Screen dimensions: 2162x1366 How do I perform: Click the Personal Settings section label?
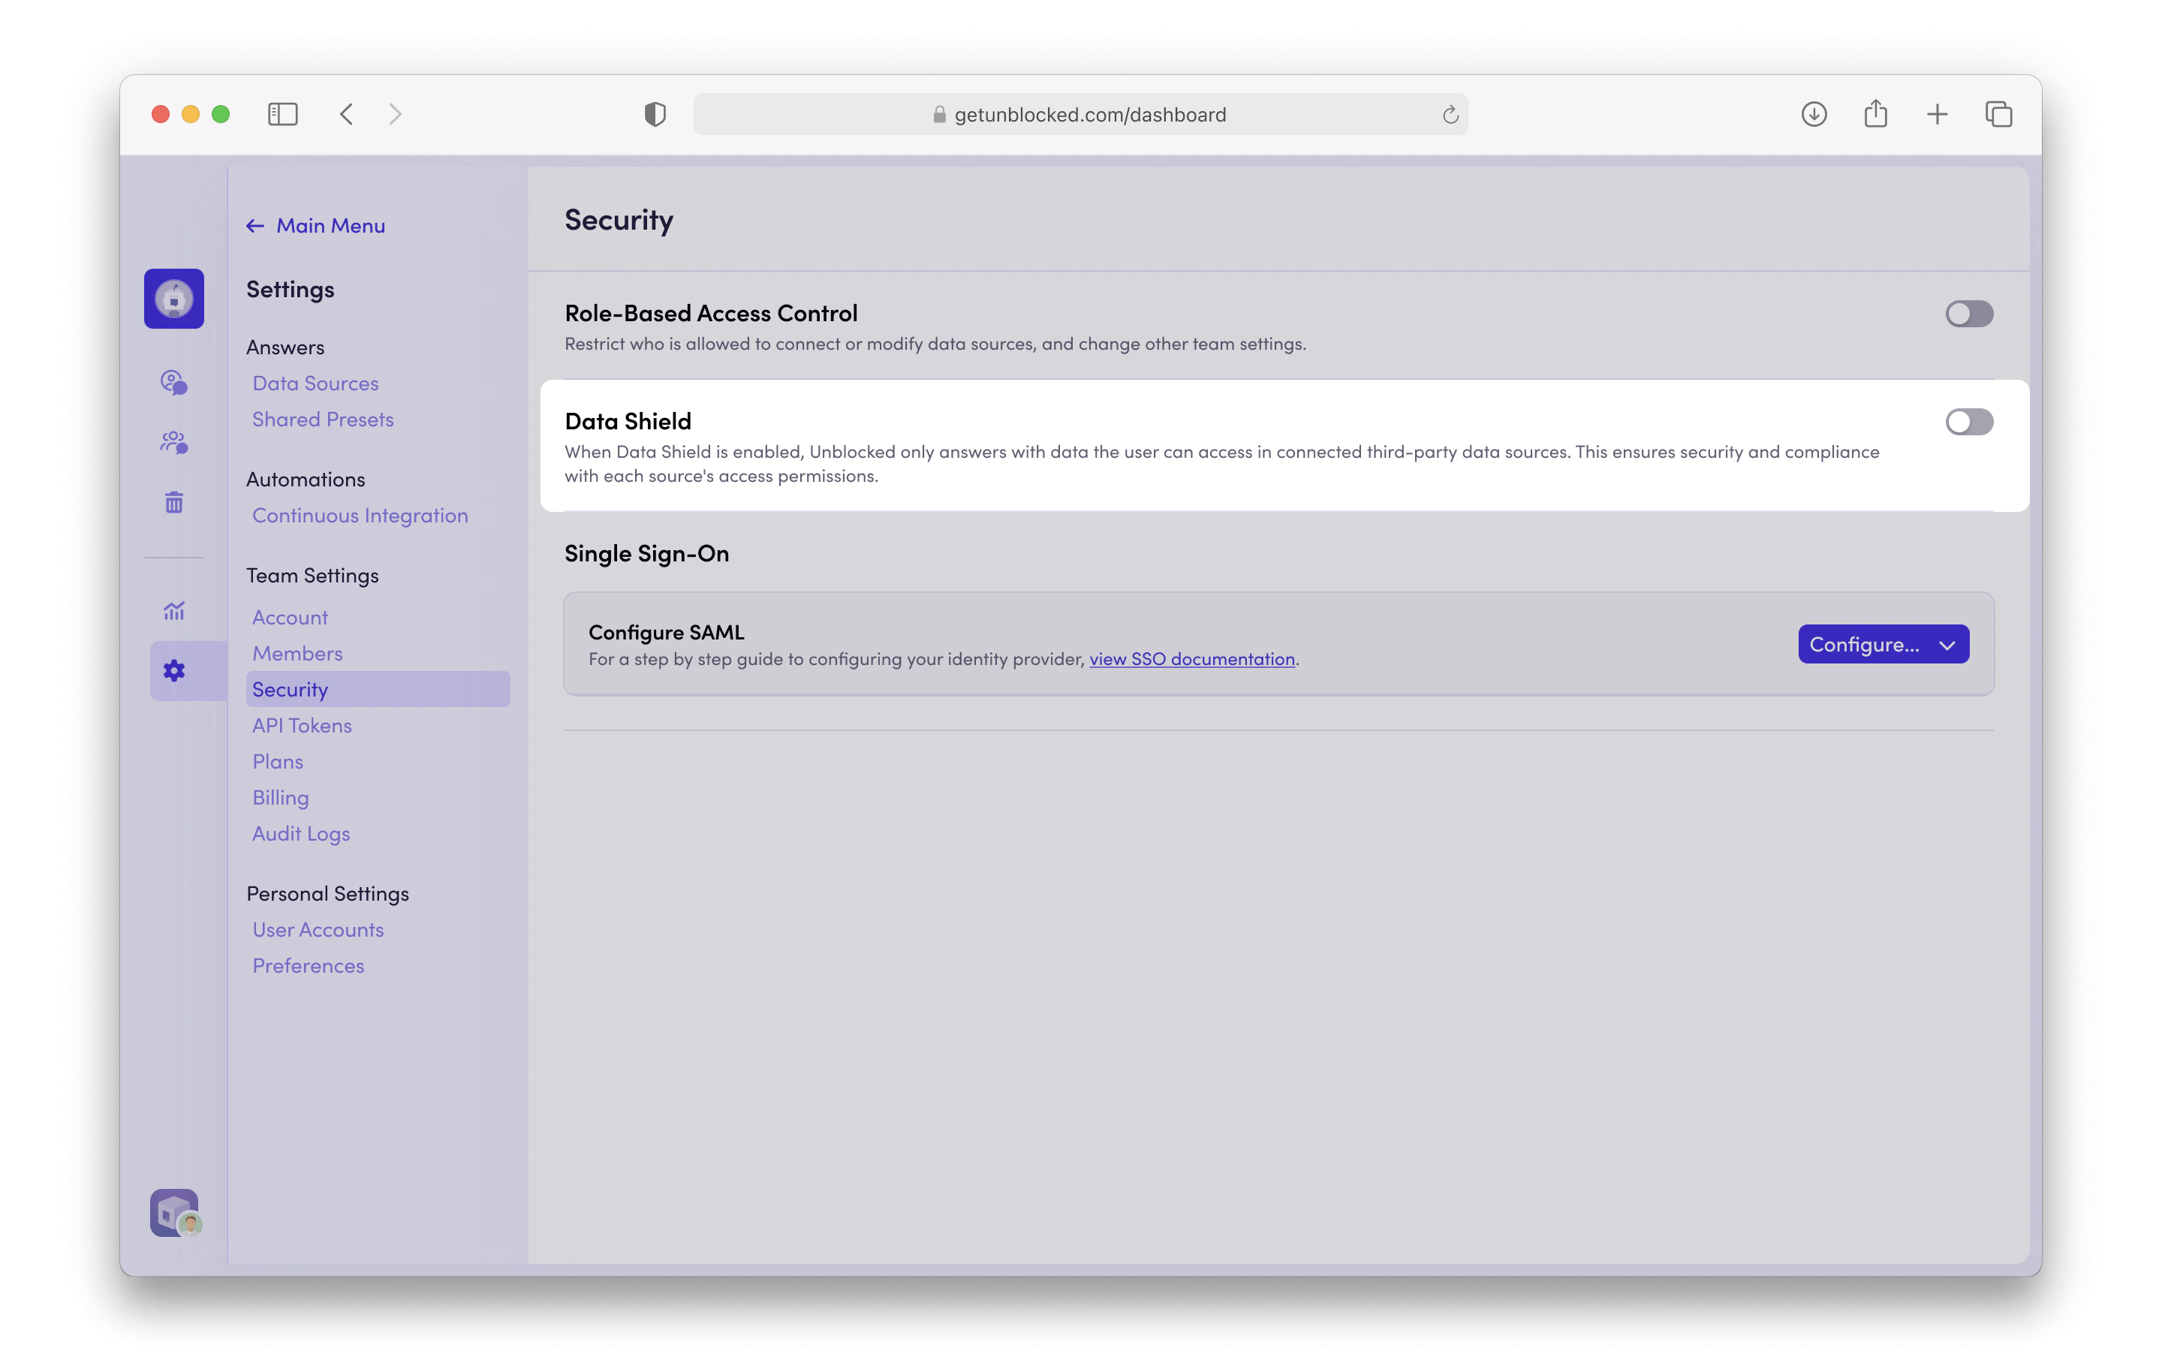tap(328, 894)
